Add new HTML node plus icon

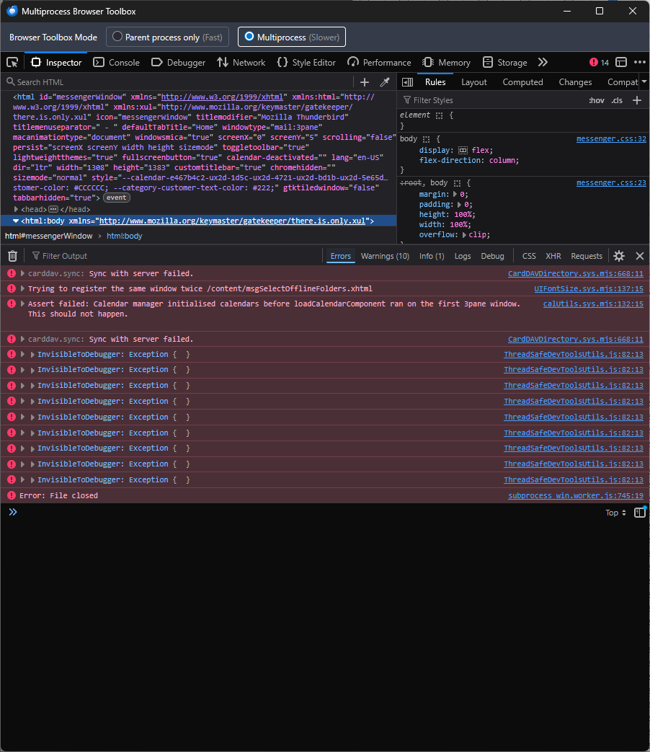(x=365, y=82)
